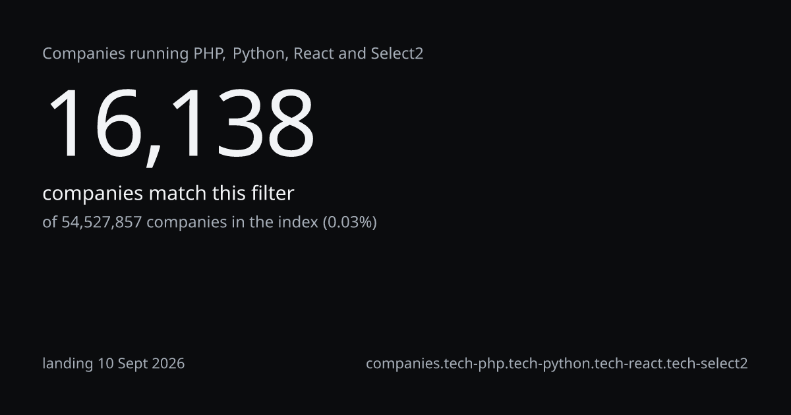Screen dimensions: 791x415
Task: Select the word Select2 in the heading
Action: coord(395,54)
